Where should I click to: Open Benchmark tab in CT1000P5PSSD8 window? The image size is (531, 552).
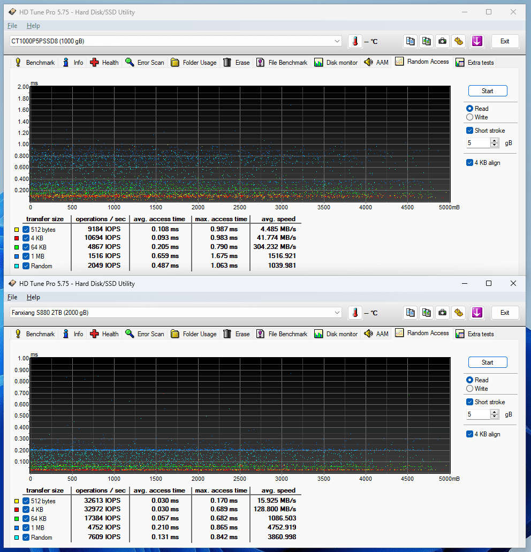tap(34, 63)
